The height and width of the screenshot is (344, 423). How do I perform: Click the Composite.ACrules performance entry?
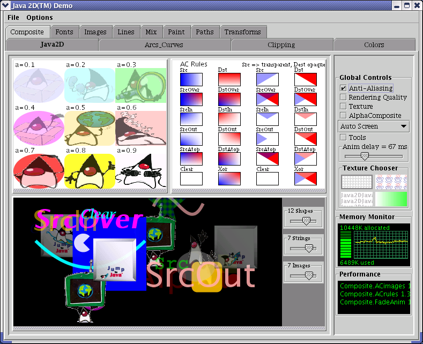click(x=375, y=294)
